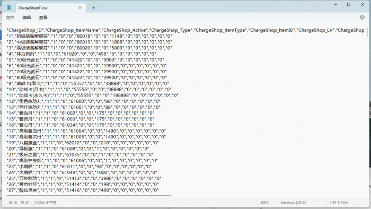Click the horizontal scrollbar thumb
The width and height of the screenshot is (371, 209).
point(89,196)
